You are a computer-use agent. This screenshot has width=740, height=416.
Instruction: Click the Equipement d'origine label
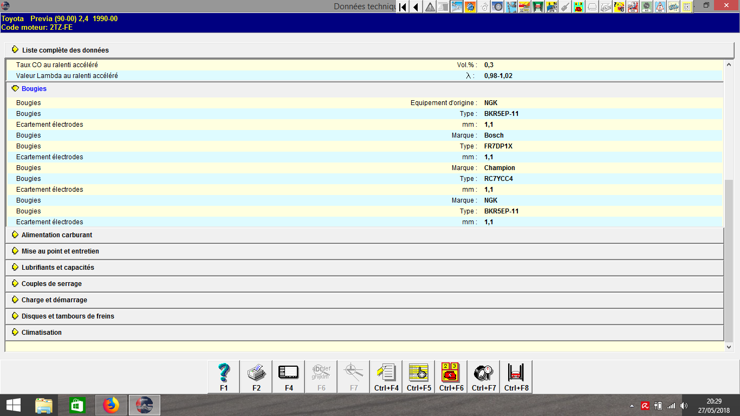click(x=444, y=103)
